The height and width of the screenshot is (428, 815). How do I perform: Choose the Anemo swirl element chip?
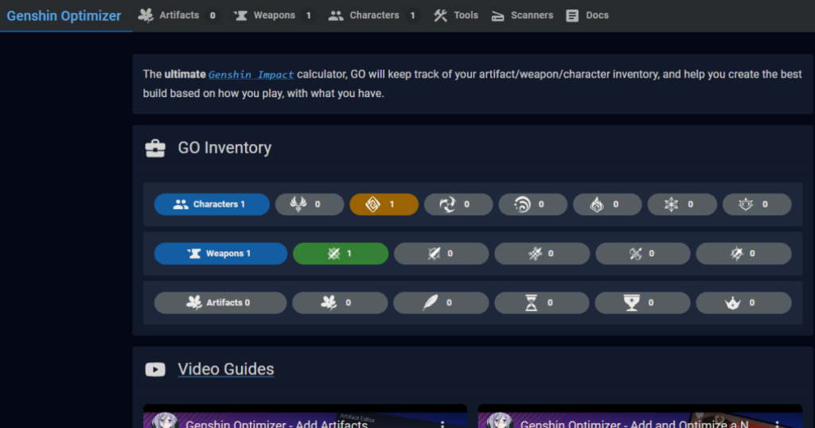[x=458, y=204]
